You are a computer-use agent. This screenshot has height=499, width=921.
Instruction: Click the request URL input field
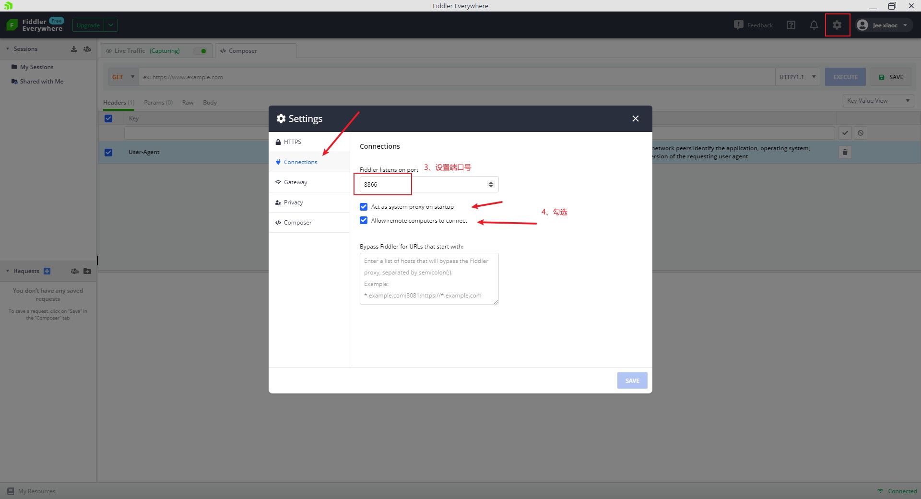pyautogui.click(x=457, y=77)
